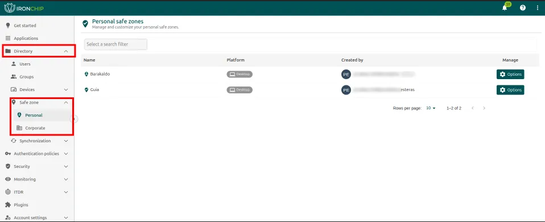Click the Applications grid icon
Image resolution: width=545 pixels, height=222 pixels.
(8, 38)
